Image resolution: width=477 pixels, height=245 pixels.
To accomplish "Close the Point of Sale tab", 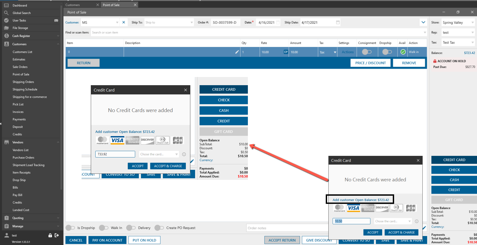I will pos(135,5).
